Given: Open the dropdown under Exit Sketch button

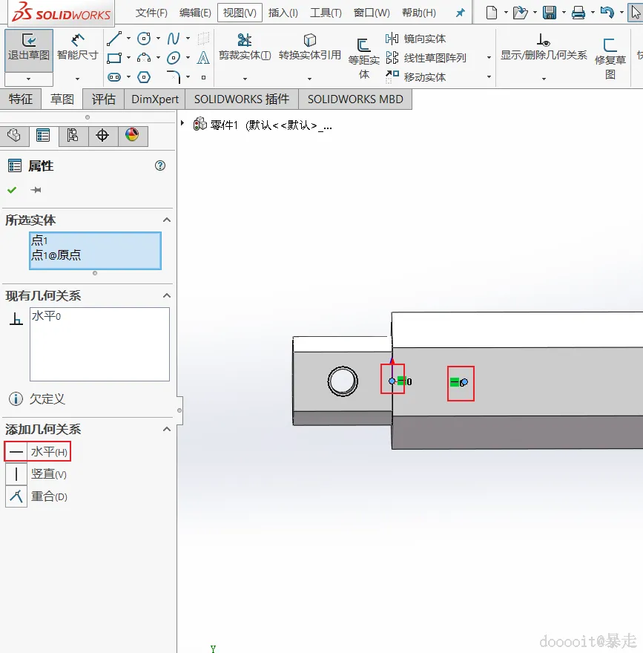Looking at the screenshot, I should [29, 79].
